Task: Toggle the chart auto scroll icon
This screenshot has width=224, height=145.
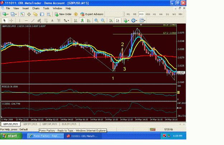Action: pyautogui.click(x=111, y=20)
